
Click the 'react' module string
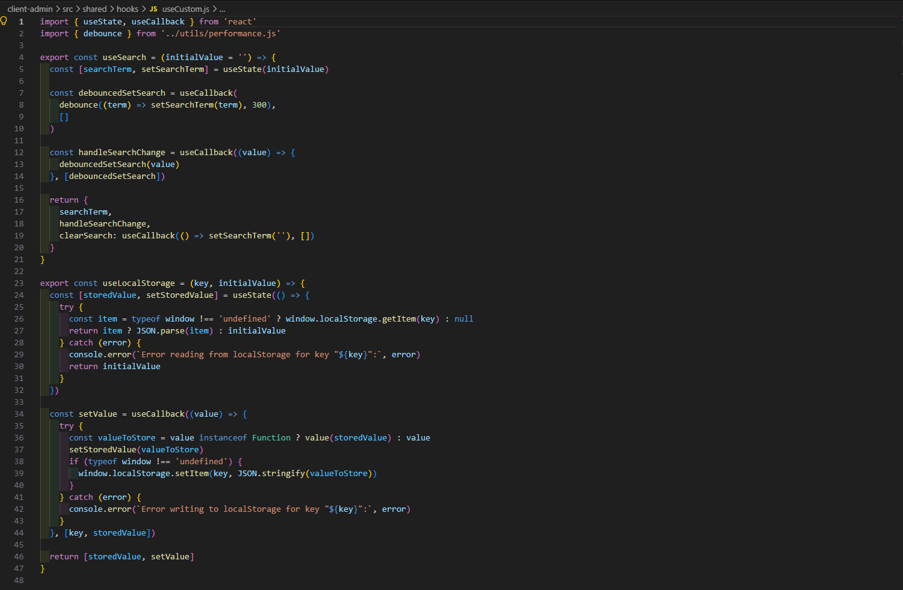tap(240, 21)
